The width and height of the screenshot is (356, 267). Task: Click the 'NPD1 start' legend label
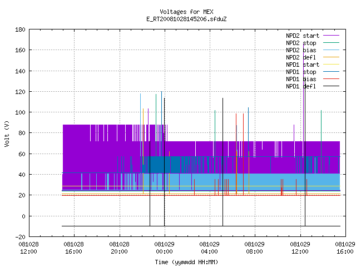pos(303,65)
